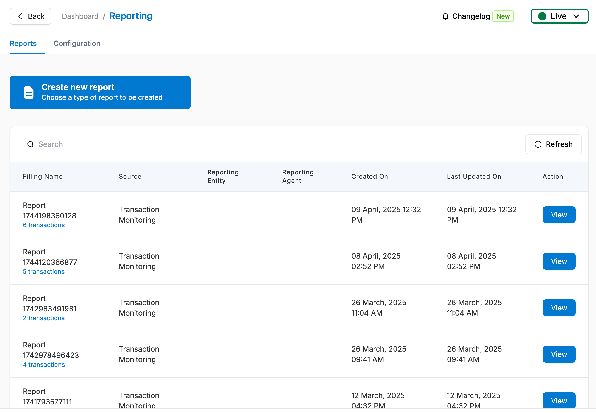
Task: Click the document icon on Create new report
Action: coord(29,92)
